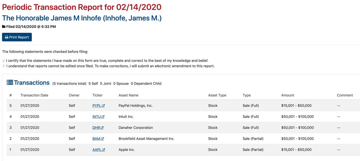Image resolution: width=360 pixels, height=161 pixels.
Task: Open the DHR ticker link
Action: (x=98, y=127)
